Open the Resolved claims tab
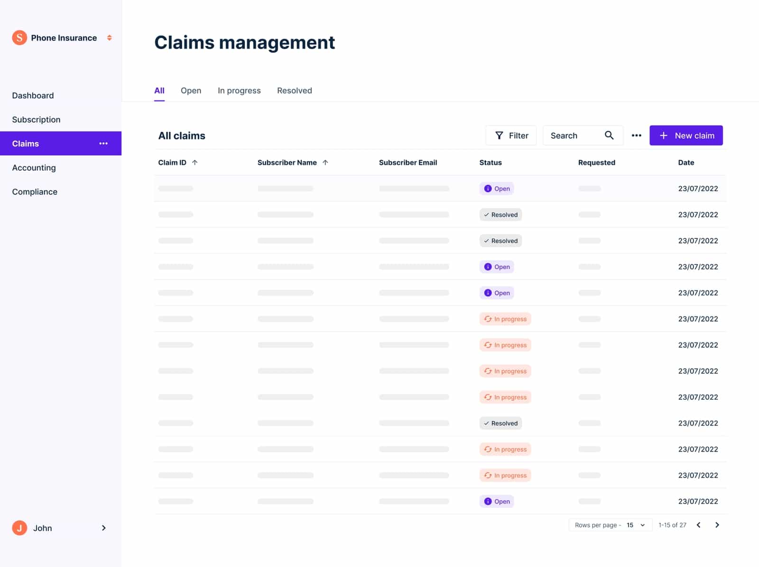Image resolution: width=759 pixels, height=567 pixels. (x=294, y=90)
